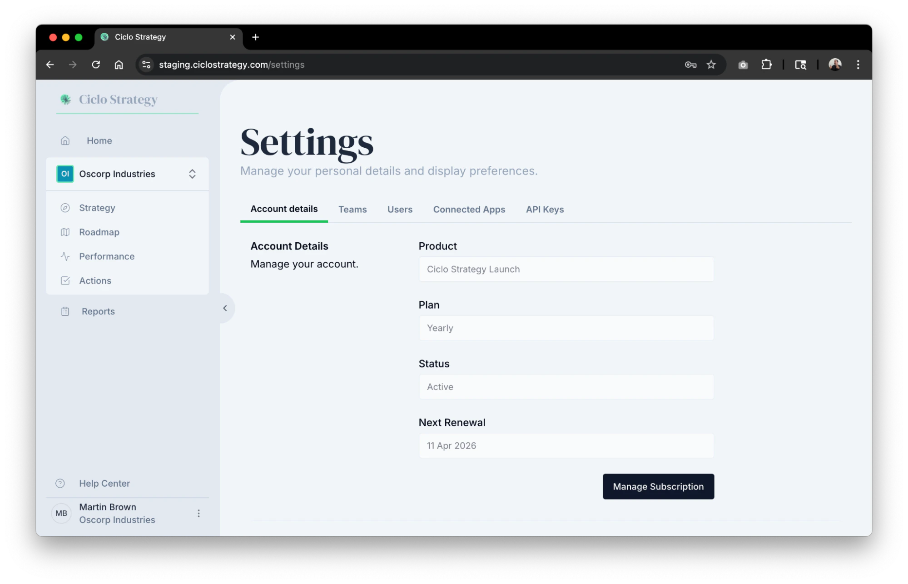Click the MB user avatar

tap(61, 514)
